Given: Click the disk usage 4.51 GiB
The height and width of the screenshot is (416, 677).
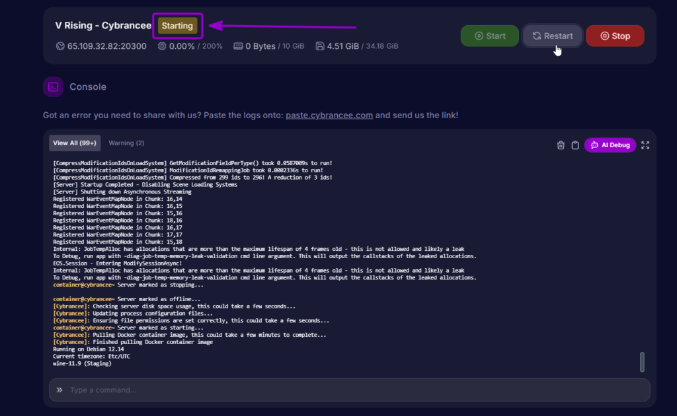Looking at the screenshot, I should tap(343, 46).
